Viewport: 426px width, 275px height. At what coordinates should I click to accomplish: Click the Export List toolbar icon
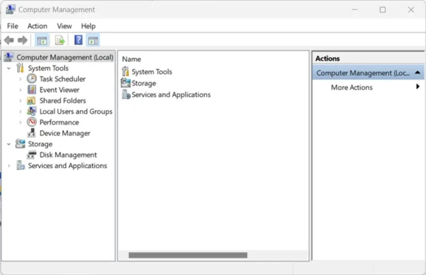[60, 40]
